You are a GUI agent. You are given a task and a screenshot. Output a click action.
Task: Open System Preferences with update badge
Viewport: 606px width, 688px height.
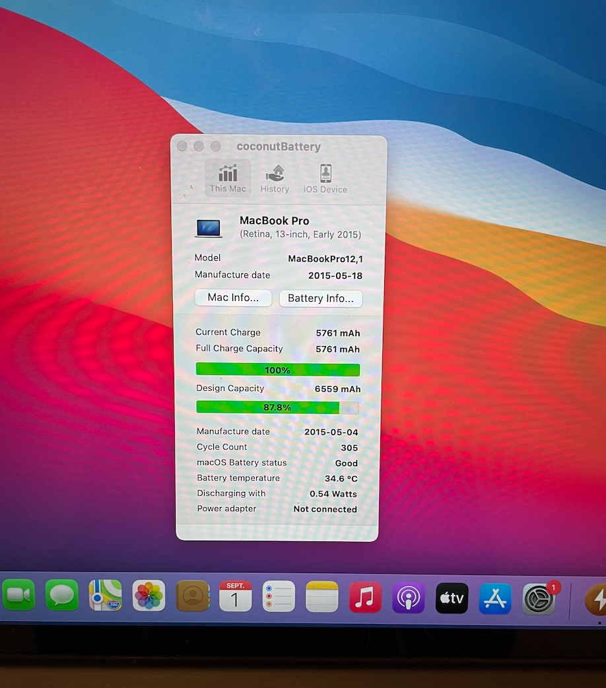click(539, 600)
